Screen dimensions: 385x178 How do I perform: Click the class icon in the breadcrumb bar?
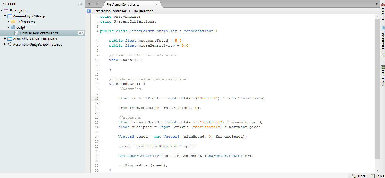coord(89,11)
